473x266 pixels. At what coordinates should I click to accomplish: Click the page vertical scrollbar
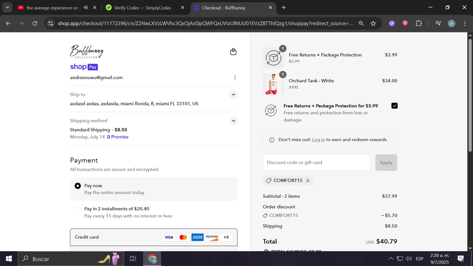470,95
